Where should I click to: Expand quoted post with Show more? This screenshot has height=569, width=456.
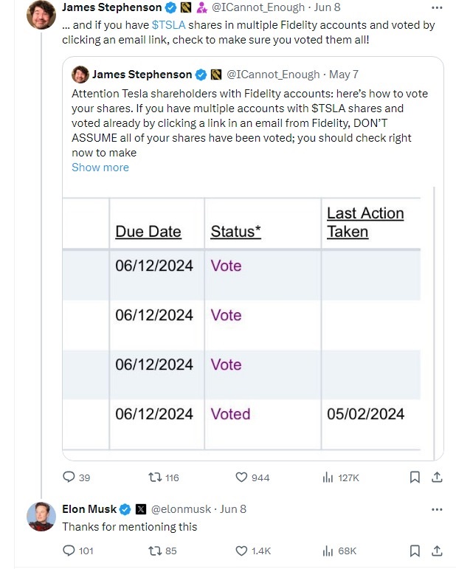100,168
